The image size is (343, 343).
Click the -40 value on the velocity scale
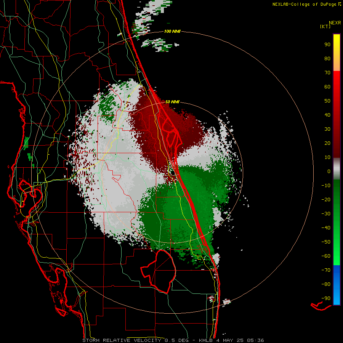coord(326,228)
